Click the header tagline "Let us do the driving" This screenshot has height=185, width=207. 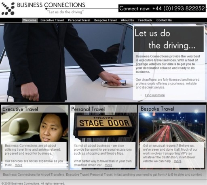click(65, 12)
